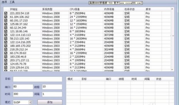179x105 pixels.
Task: Toggle checkbox for 221.203.54.118
Action: (6, 13)
